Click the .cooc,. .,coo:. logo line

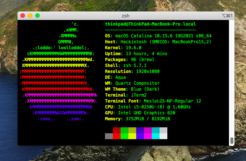[x=61, y=119]
